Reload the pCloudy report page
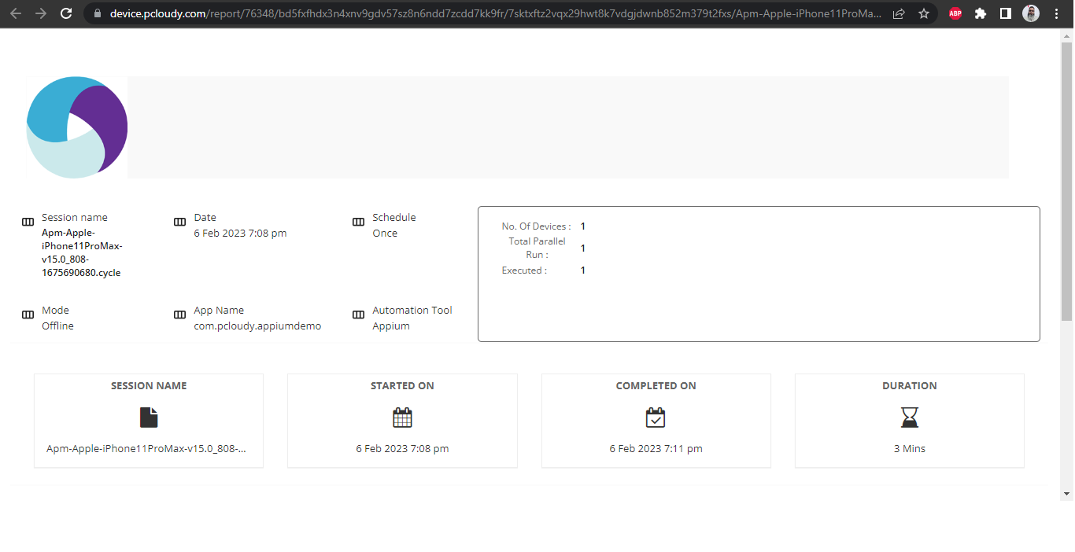Viewport: 1075px width, 552px height. pos(67,13)
